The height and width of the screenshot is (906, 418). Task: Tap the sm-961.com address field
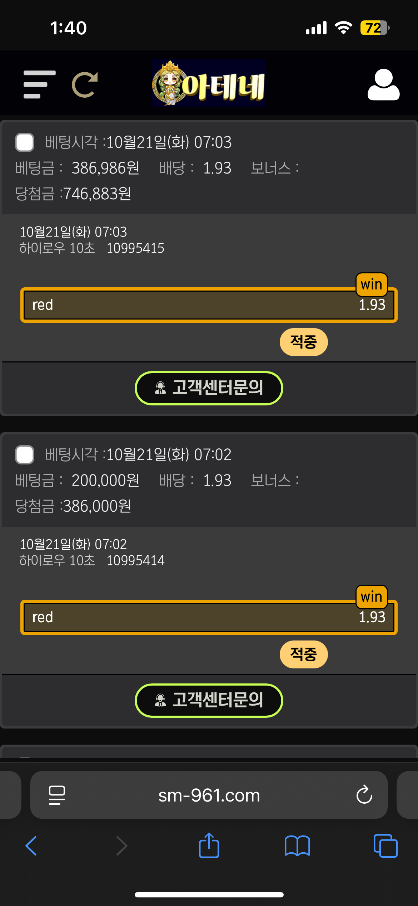click(209, 795)
